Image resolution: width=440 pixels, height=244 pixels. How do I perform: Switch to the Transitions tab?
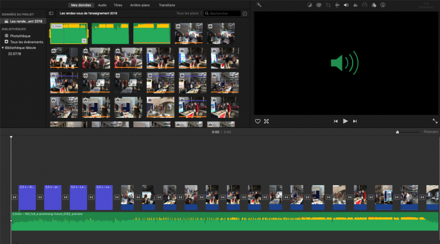coord(167,5)
